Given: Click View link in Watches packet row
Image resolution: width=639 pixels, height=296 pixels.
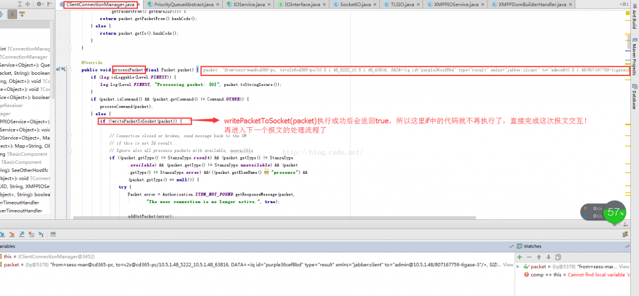Looking at the screenshot, I should [624, 266].
